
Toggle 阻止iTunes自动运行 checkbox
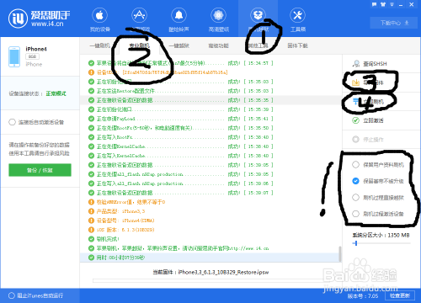(12, 295)
